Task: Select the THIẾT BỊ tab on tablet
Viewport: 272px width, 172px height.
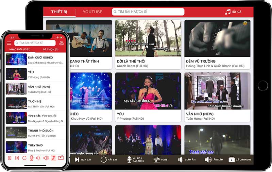Action: tap(59, 12)
